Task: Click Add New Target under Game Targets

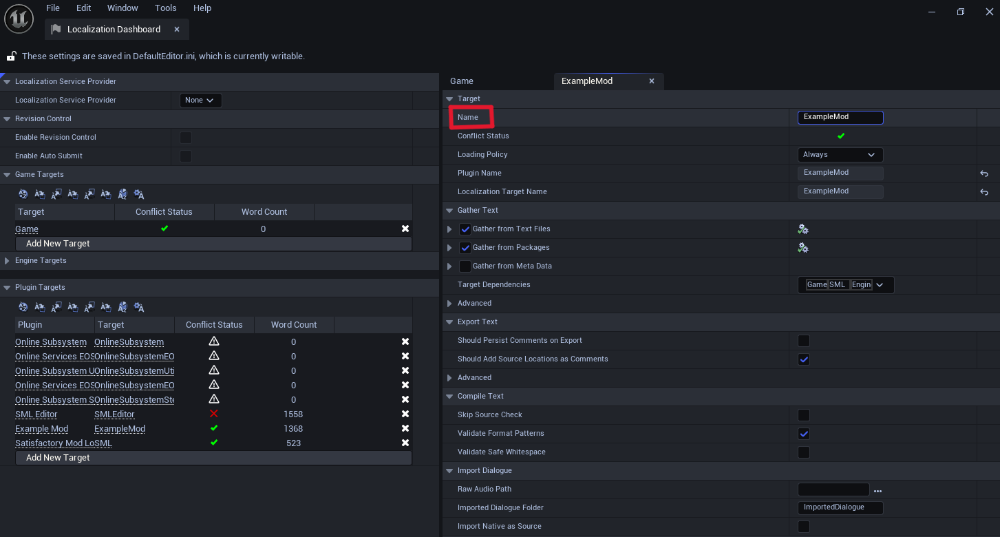Action: 214,244
